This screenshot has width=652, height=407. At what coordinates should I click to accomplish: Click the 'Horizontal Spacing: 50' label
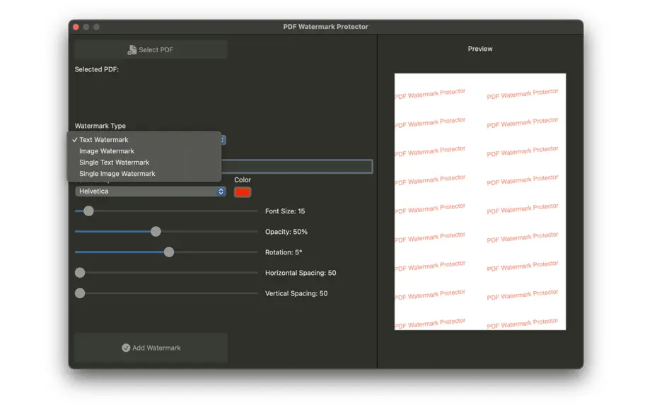pyautogui.click(x=301, y=273)
